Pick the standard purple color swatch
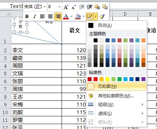 click(143, 79)
